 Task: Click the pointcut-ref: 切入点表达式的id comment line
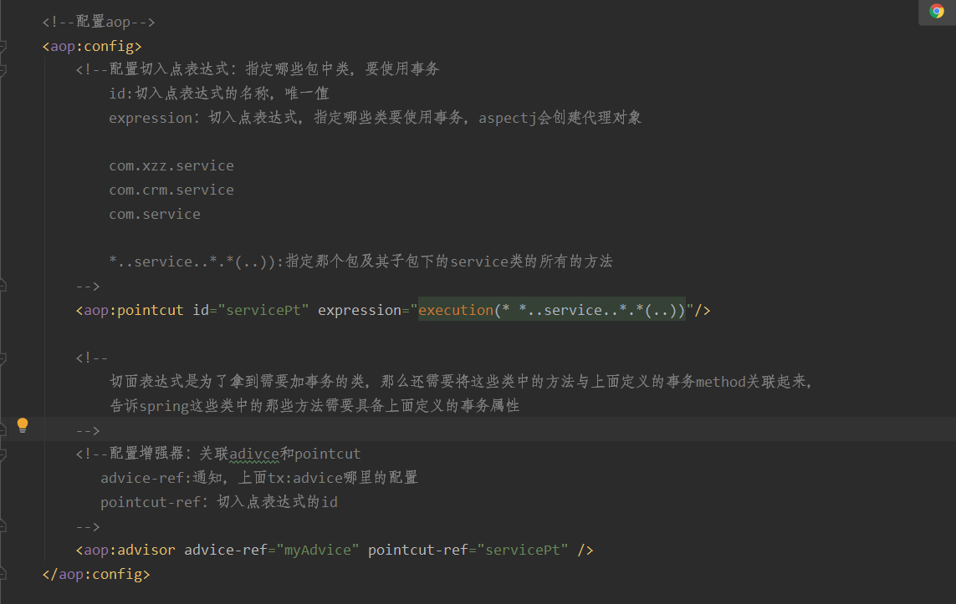[219, 502]
